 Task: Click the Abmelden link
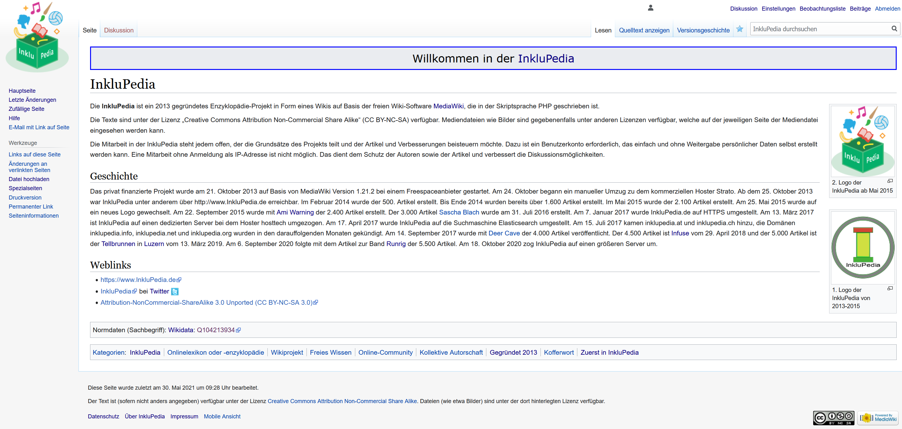tap(887, 9)
